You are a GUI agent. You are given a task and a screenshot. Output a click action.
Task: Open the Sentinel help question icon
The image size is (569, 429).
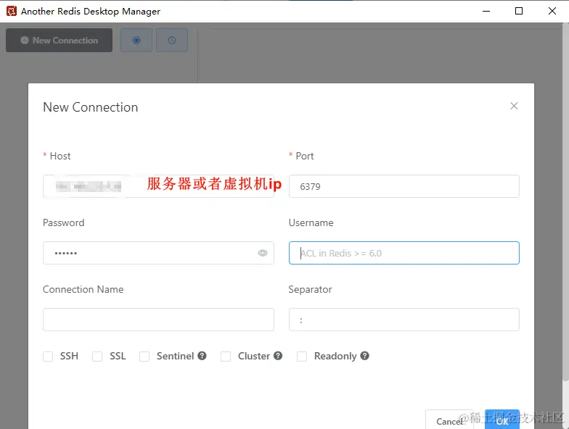point(202,356)
